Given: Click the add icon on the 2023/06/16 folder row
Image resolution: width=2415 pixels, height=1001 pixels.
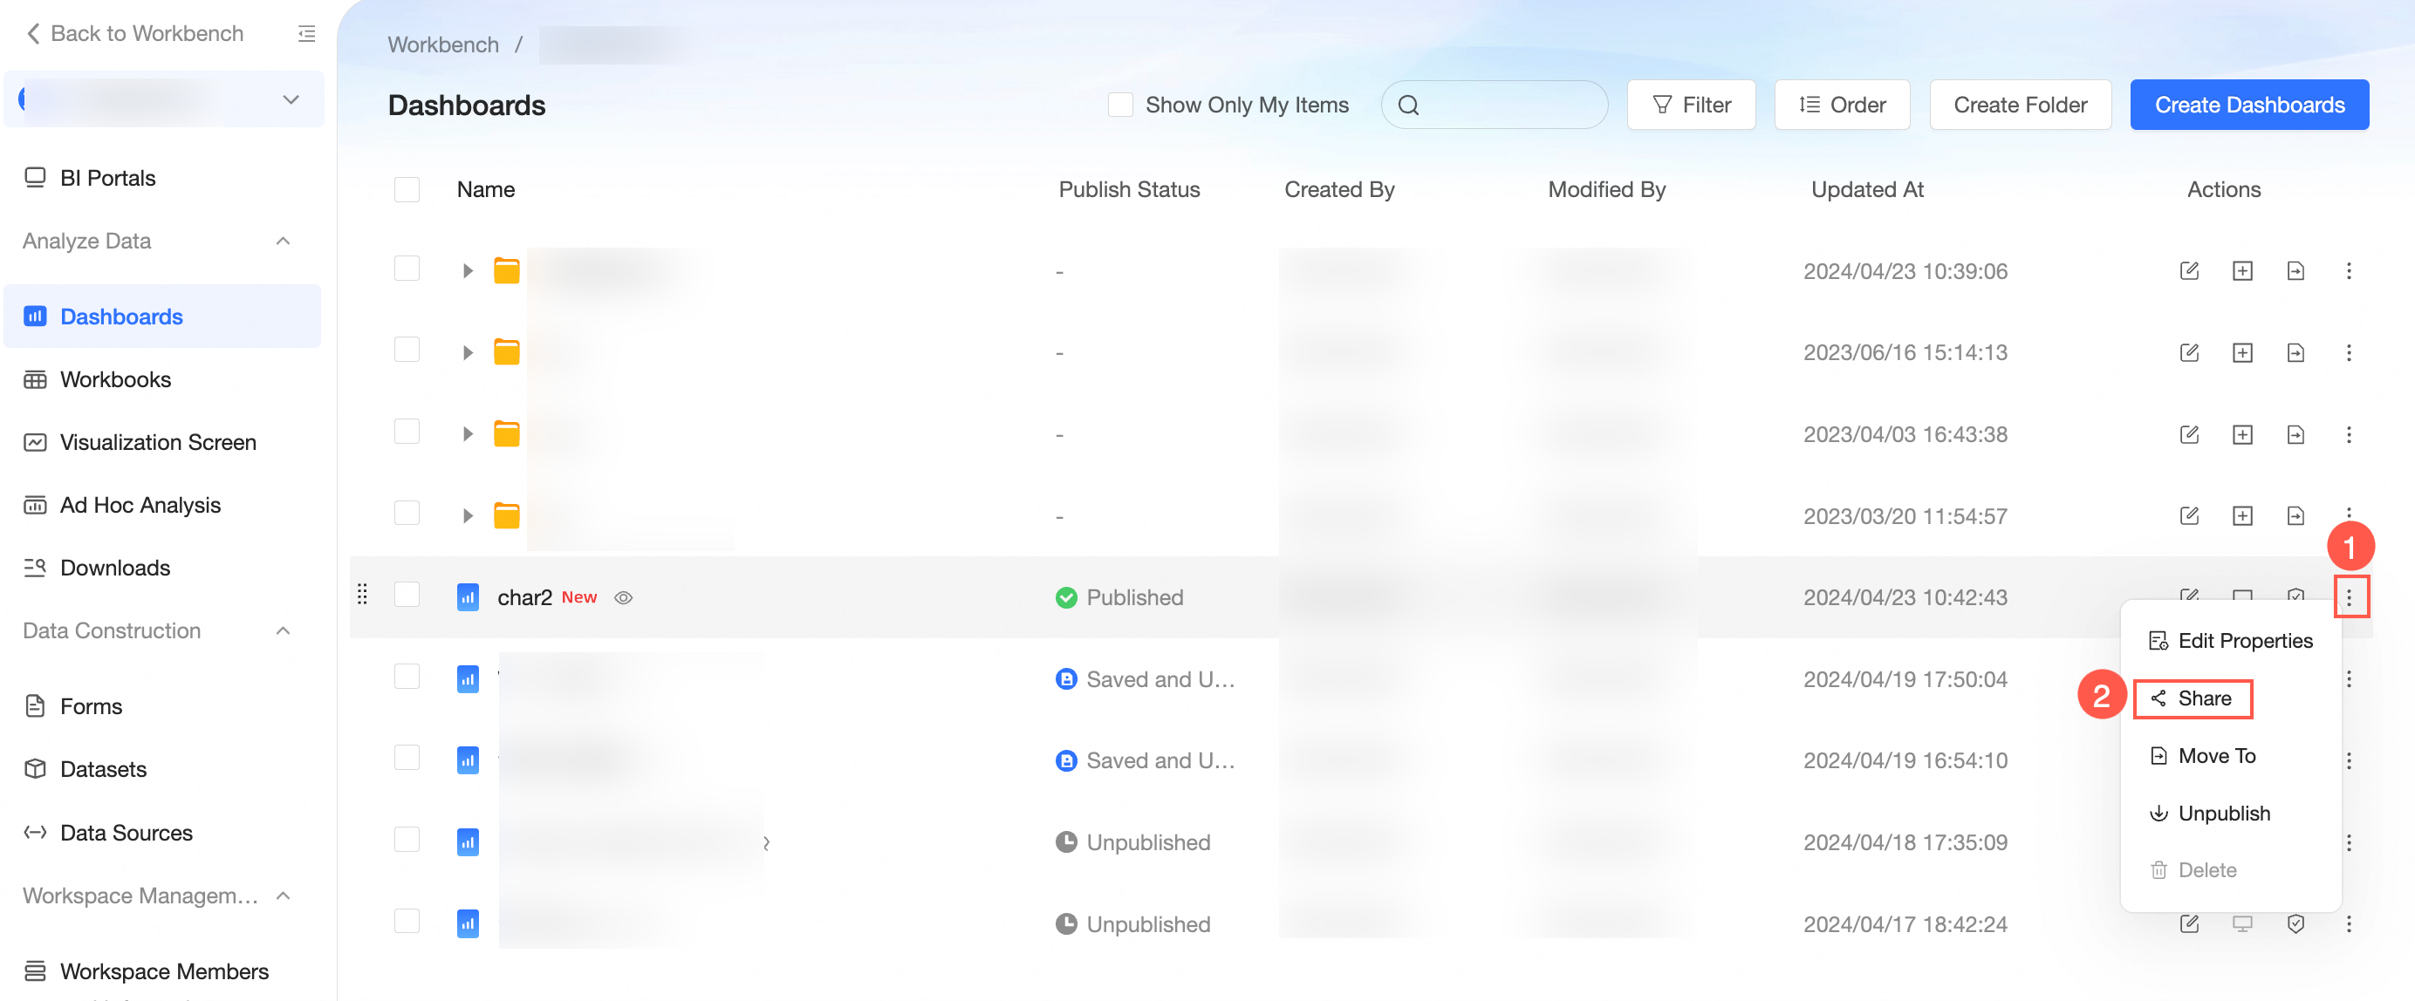Looking at the screenshot, I should [x=2241, y=352].
